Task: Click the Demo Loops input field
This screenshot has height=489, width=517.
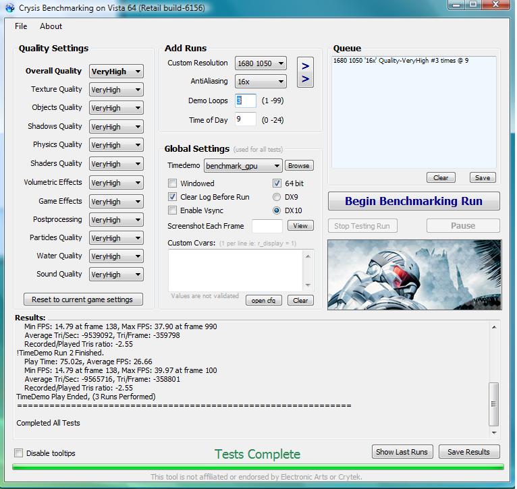Action: (x=246, y=100)
